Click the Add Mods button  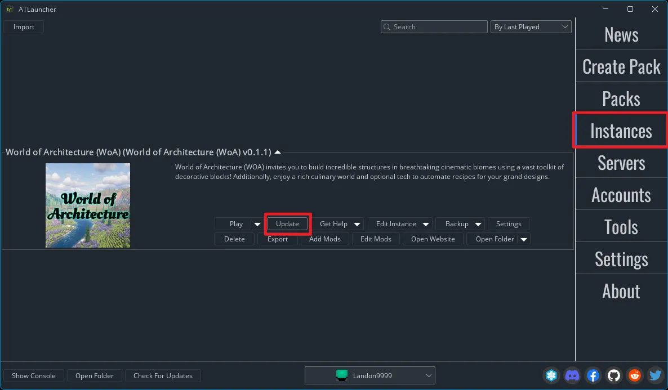pyautogui.click(x=324, y=239)
